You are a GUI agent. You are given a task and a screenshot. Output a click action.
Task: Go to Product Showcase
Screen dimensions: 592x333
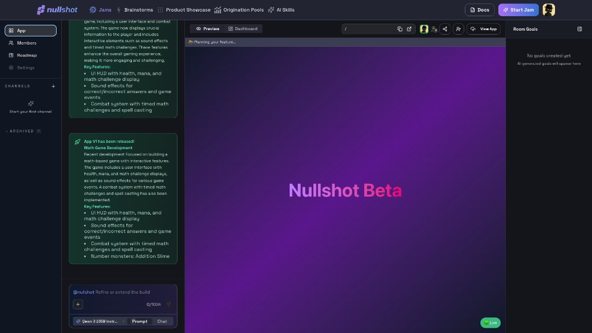(x=184, y=10)
